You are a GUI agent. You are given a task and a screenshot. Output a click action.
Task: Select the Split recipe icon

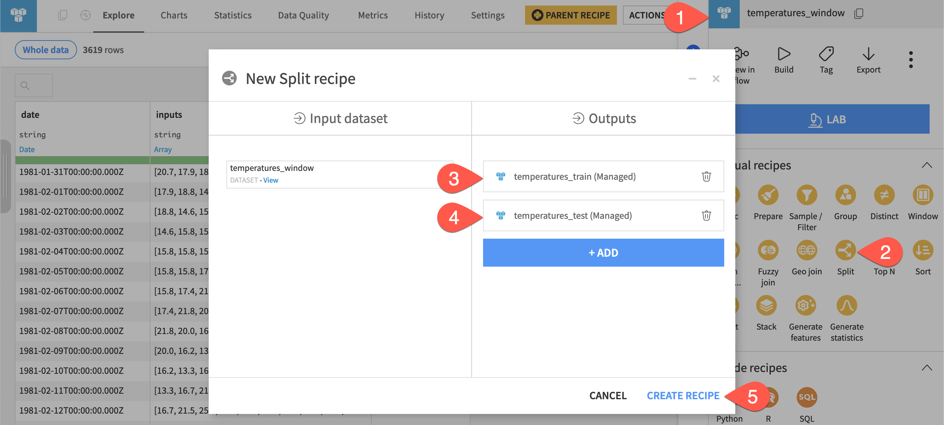(x=846, y=250)
